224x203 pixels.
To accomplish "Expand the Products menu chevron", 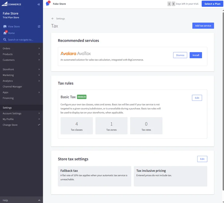I will (x=39, y=54).
